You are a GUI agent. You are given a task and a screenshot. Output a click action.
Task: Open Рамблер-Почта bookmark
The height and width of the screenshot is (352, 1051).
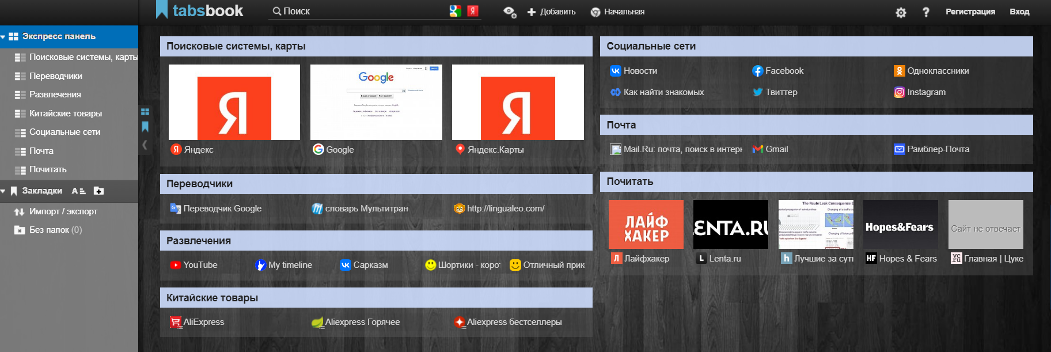click(932, 149)
